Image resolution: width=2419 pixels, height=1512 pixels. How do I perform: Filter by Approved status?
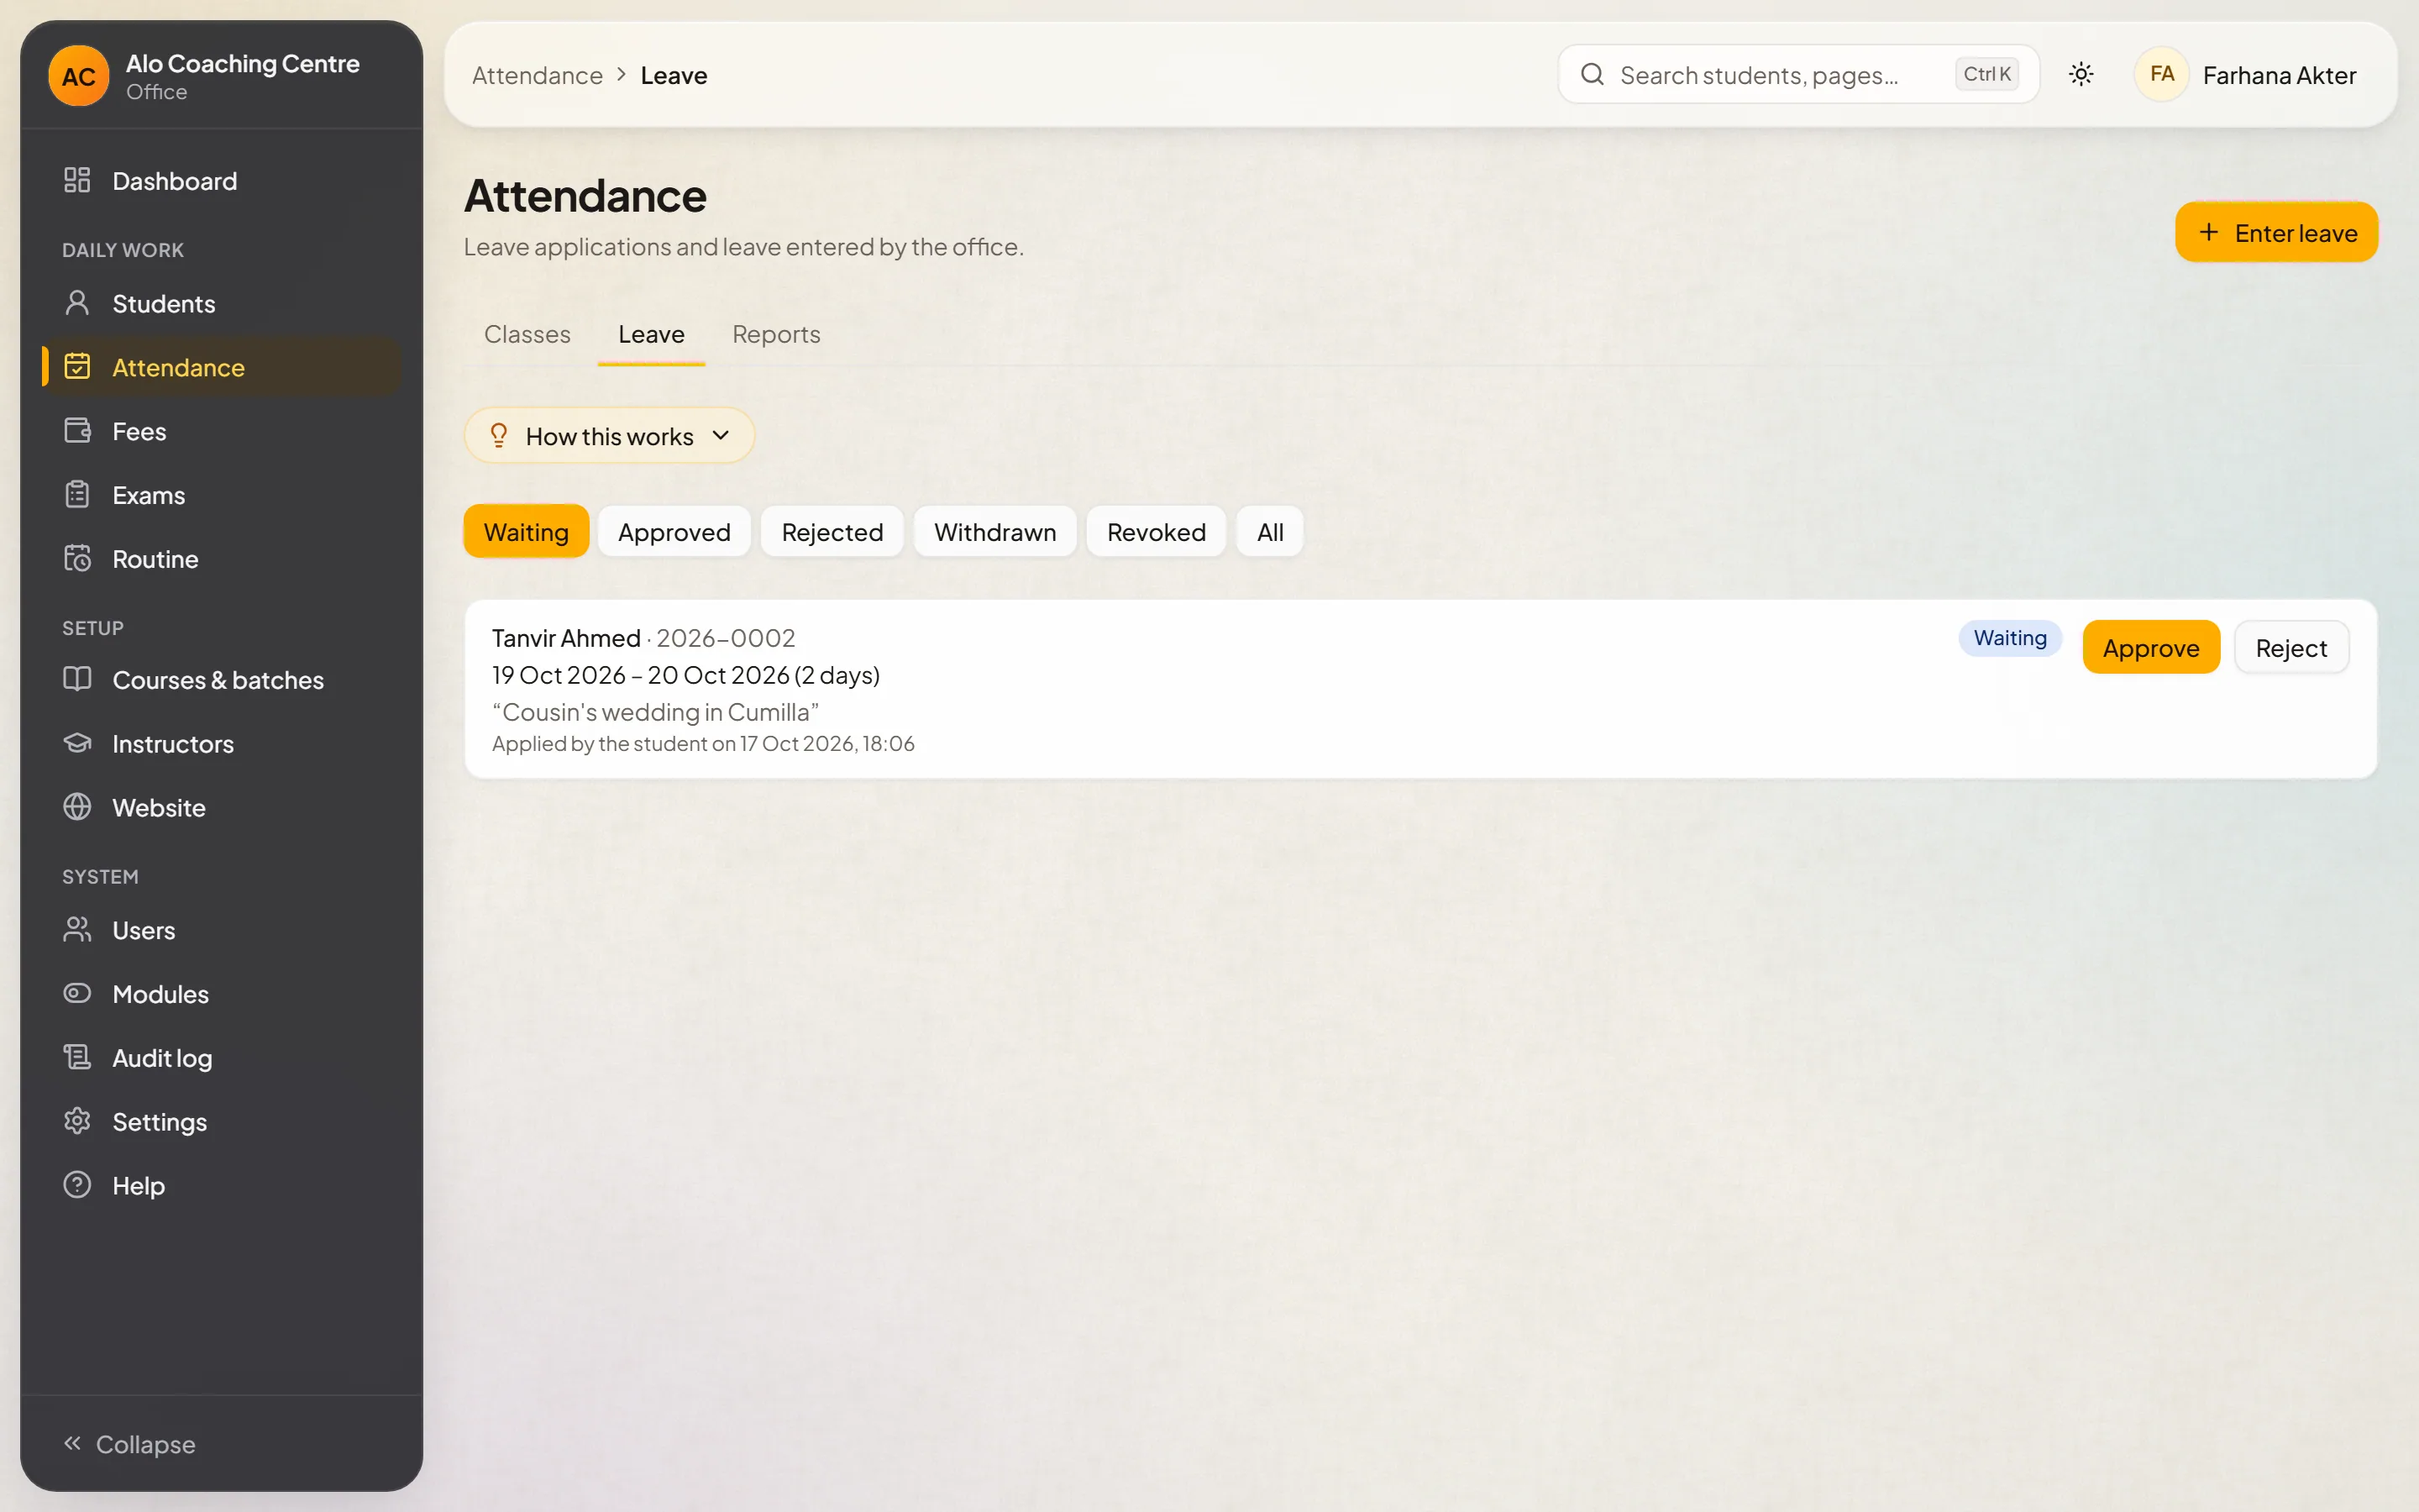pyautogui.click(x=674, y=531)
